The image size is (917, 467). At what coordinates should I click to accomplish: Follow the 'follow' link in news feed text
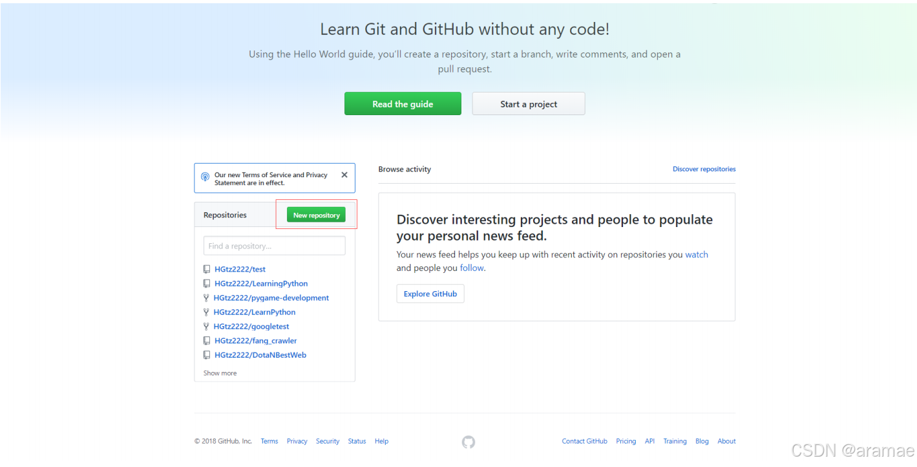(x=472, y=268)
